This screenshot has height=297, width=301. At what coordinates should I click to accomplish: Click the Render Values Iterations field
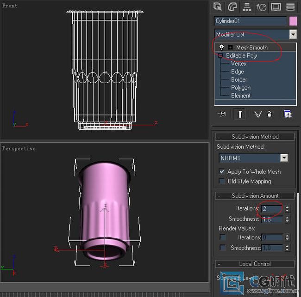[272, 237]
